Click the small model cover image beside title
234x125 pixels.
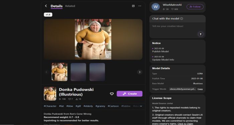[50, 94]
